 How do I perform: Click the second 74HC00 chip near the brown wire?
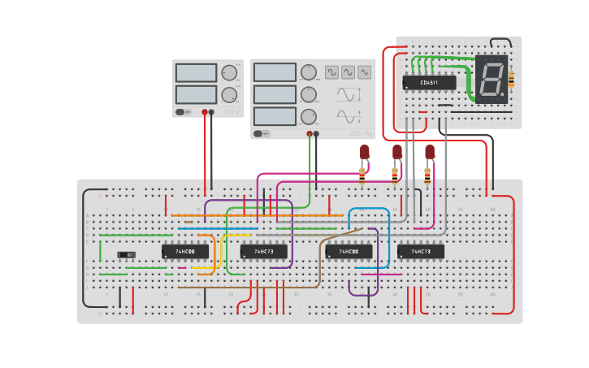(x=349, y=252)
